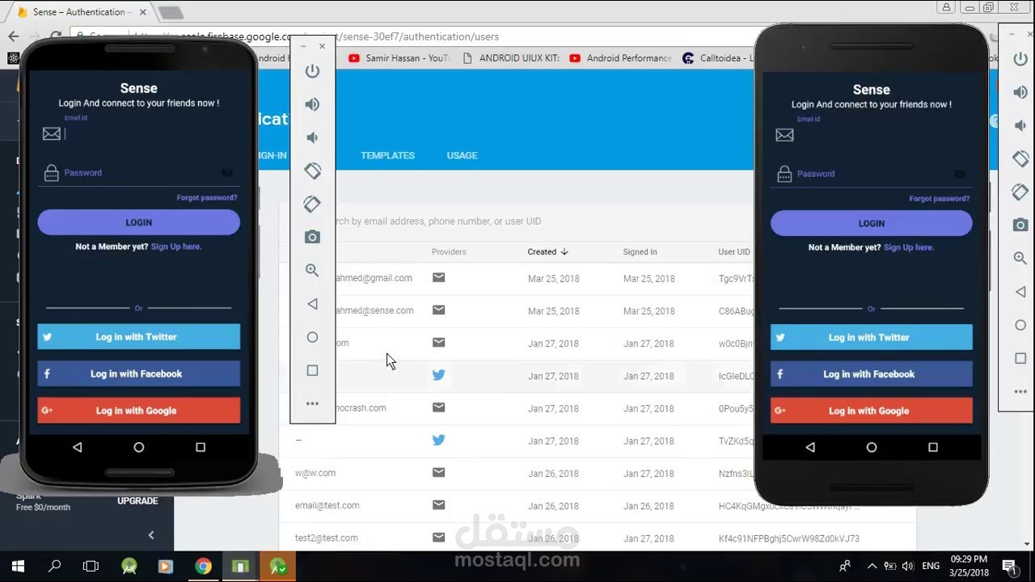Tap back nav button on left phone

point(77,447)
